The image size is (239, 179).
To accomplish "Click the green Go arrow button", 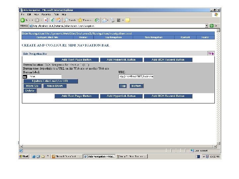I will 211,26.
